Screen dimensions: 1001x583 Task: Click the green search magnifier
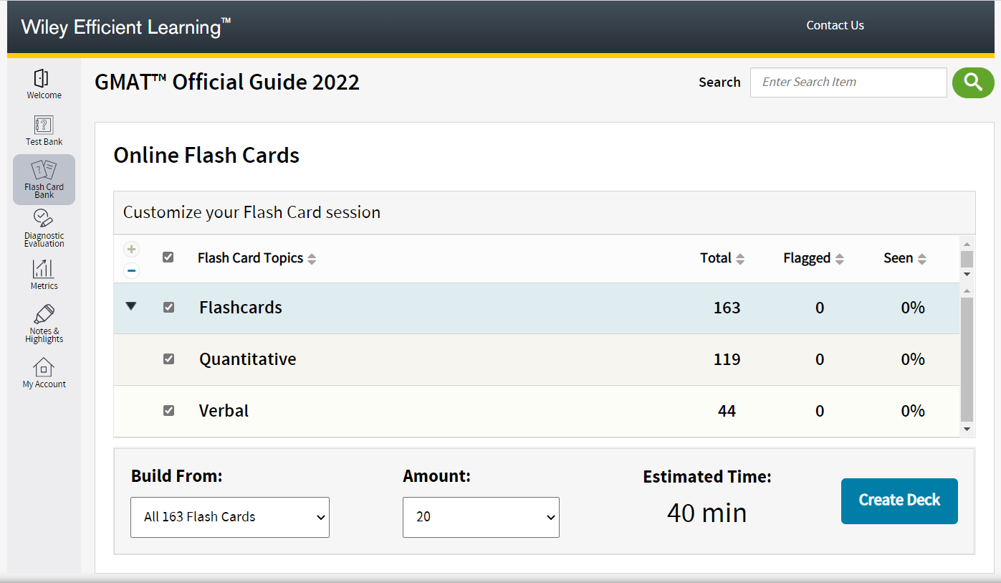click(972, 82)
